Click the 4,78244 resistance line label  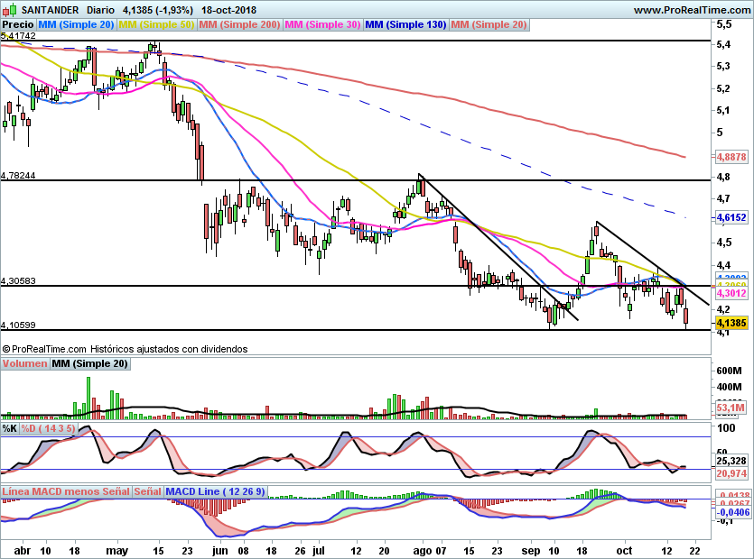click(18, 176)
